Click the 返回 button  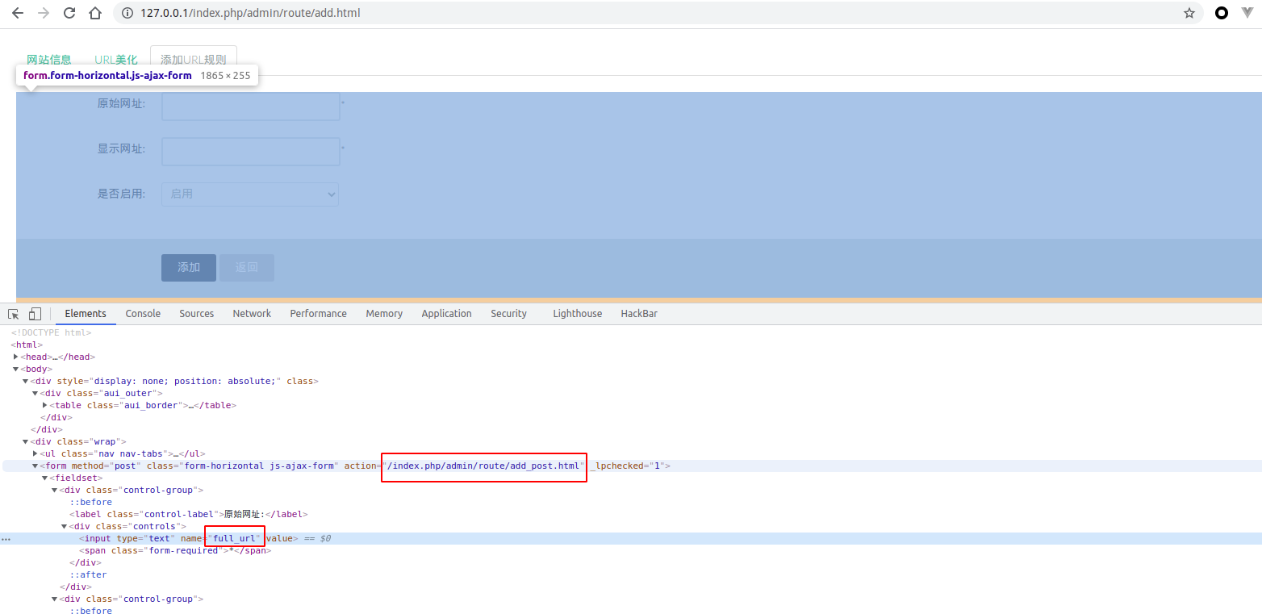[247, 268]
